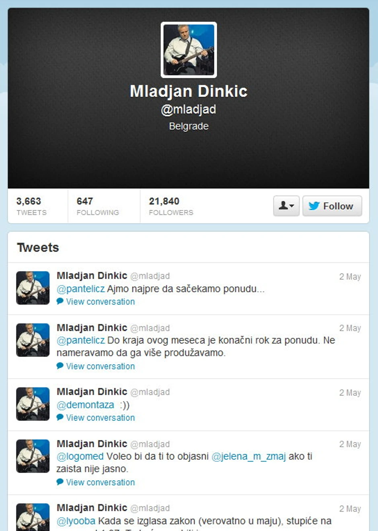Click the conversation bubble icon under @demontaza tweet

point(60,418)
